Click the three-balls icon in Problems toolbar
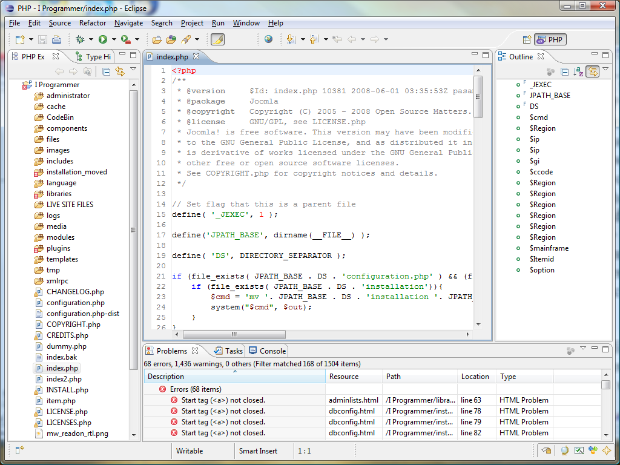The width and height of the screenshot is (620, 465). point(570,351)
